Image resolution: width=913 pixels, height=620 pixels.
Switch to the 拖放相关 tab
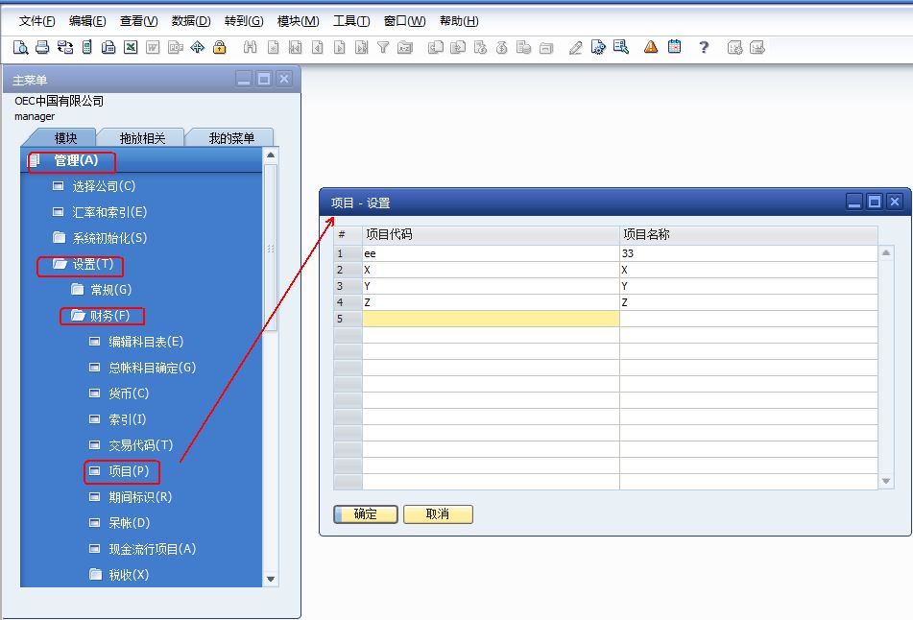[142, 138]
